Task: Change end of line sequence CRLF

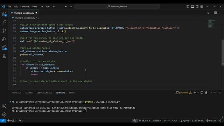Action: (175, 120)
